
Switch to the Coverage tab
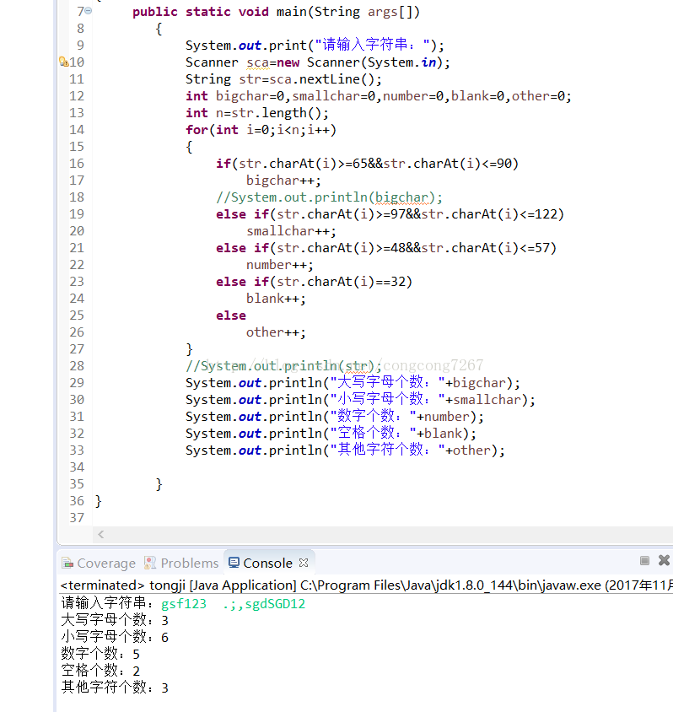point(99,563)
